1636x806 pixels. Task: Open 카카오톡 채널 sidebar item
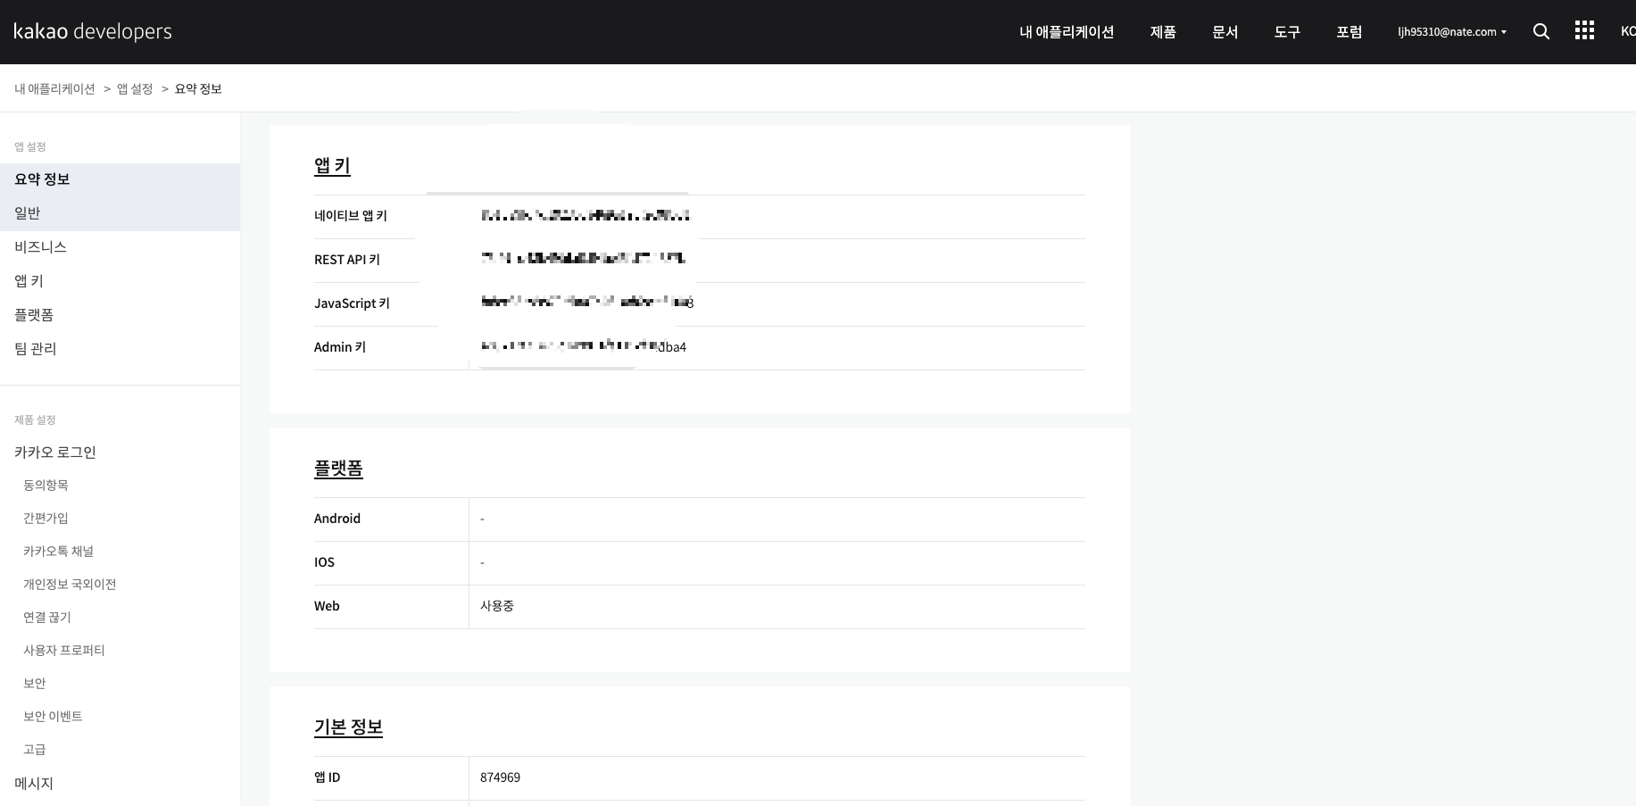click(x=58, y=551)
